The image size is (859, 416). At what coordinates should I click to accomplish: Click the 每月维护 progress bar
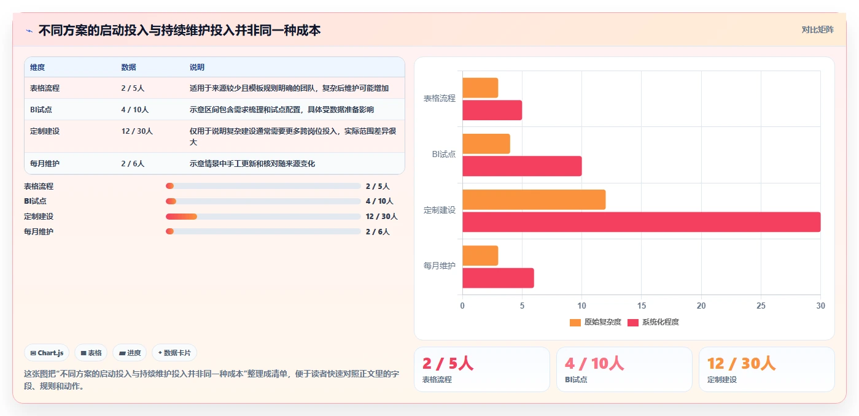[263, 231]
